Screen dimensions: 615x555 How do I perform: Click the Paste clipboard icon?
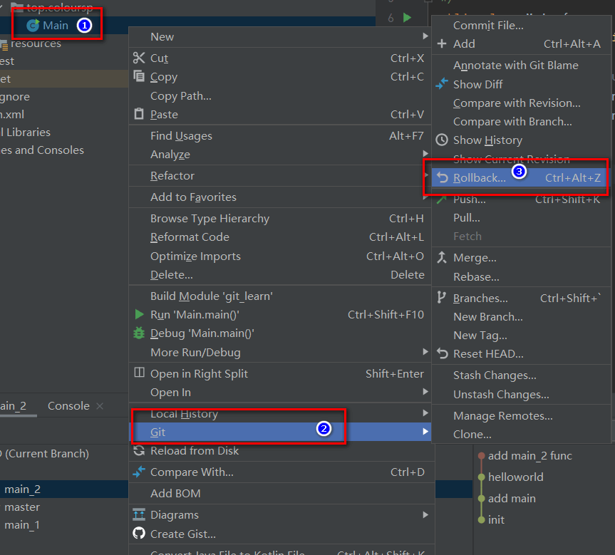click(139, 114)
